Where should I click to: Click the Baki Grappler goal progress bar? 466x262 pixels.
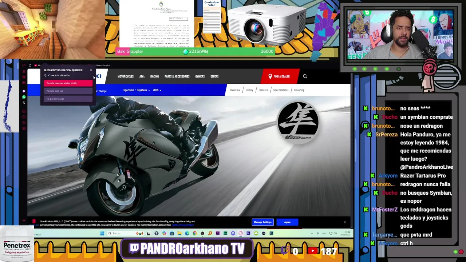tap(195, 51)
